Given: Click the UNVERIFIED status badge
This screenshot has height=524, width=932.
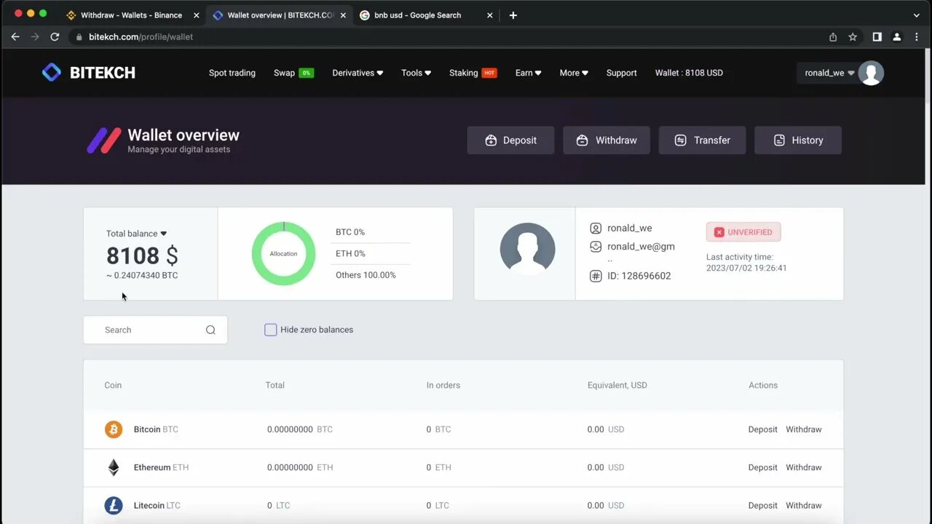Looking at the screenshot, I should (x=743, y=232).
